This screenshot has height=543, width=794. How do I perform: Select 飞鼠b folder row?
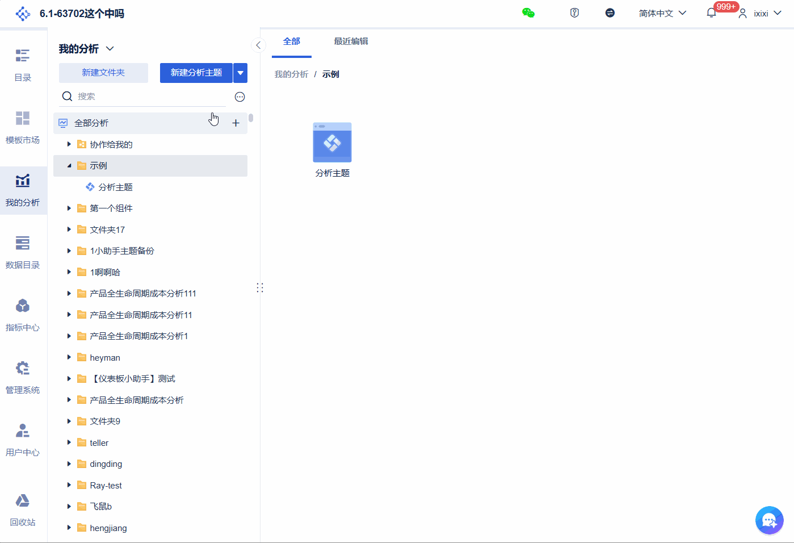pyautogui.click(x=150, y=507)
